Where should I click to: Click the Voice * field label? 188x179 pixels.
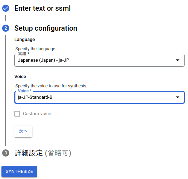coord(25,91)
